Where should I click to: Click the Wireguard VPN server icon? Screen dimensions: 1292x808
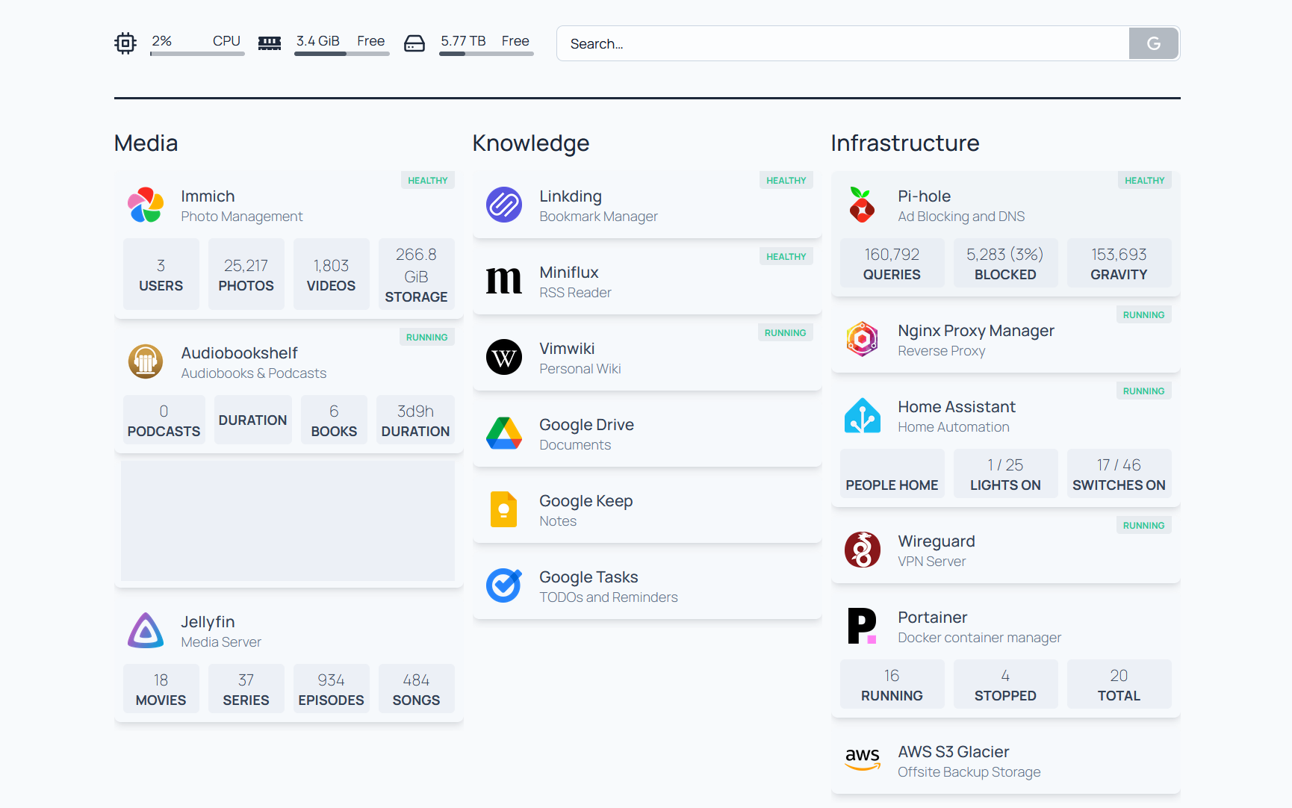(x=863, y=550)
